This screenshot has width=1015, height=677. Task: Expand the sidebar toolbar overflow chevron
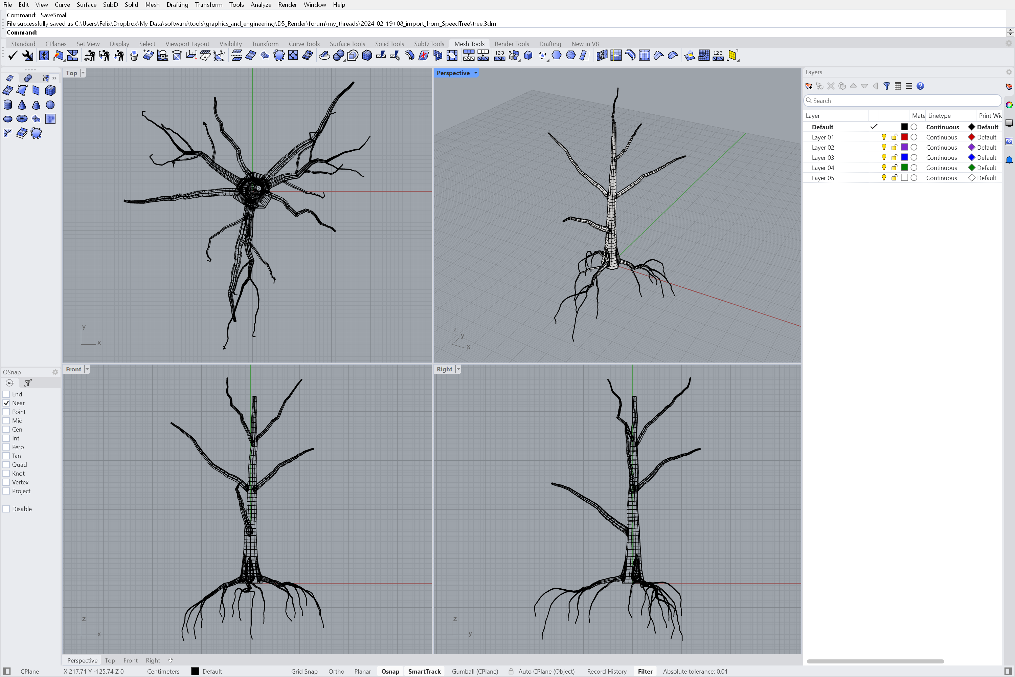pos(54,78)
